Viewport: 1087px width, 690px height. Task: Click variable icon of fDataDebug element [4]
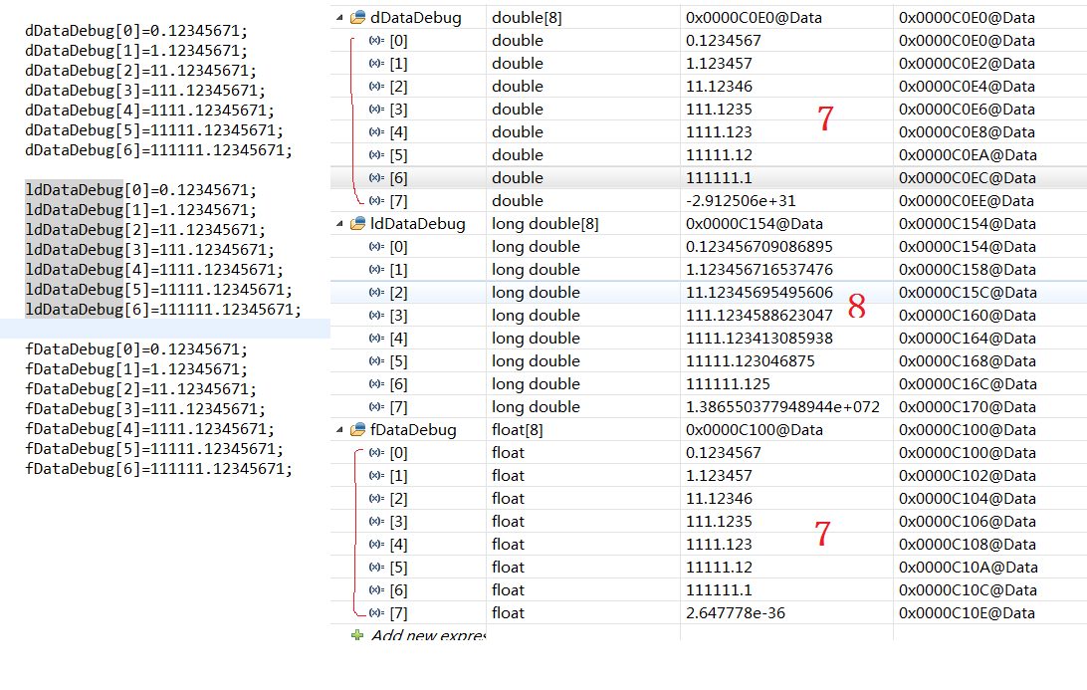pos(376,544)
